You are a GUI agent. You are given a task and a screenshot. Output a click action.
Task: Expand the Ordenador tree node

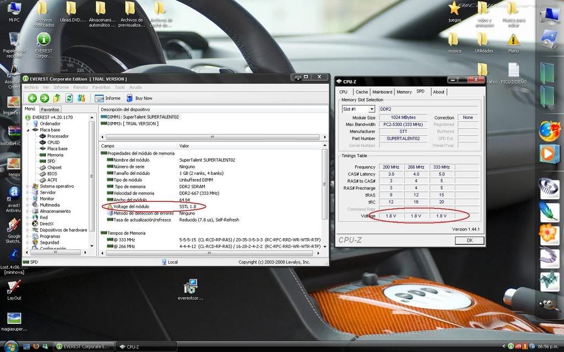click(28, 124)
